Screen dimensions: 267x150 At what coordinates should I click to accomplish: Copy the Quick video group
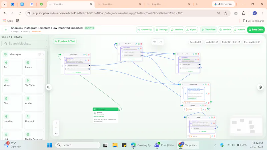pyautogui.click(x=196, y=54)
